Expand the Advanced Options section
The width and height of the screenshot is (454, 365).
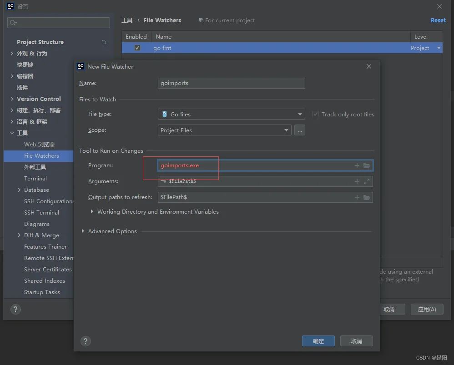coord(83,231)
